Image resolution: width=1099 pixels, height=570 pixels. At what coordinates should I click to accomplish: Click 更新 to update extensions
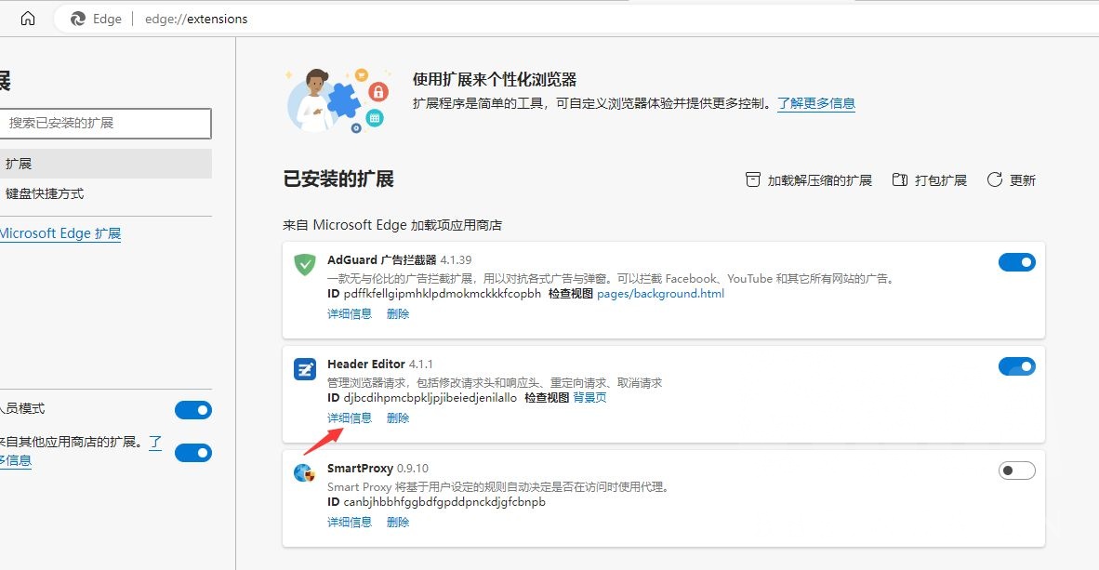[1011, 180]
